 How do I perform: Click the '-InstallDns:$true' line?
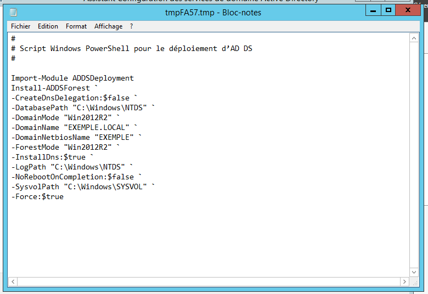click(x=53, y=157)
